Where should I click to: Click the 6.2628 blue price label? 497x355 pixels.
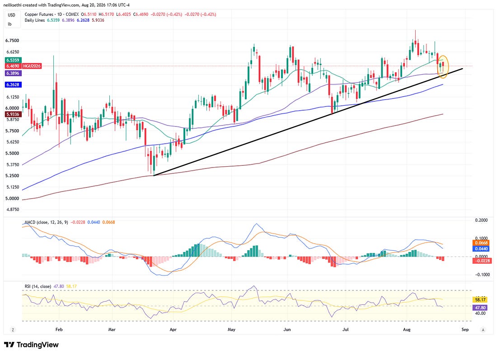pos(13,84)
